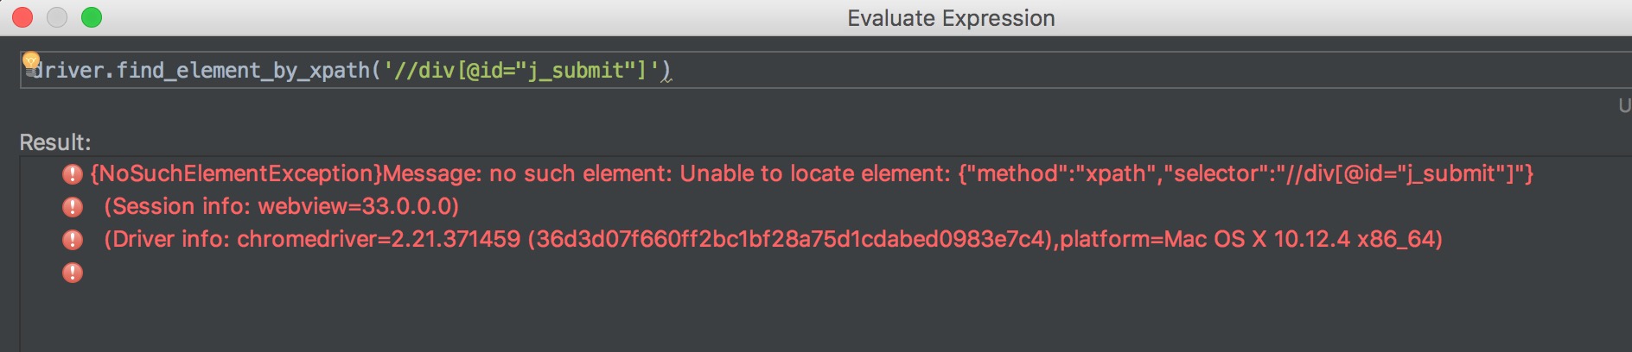
Task: Click the Evaluate Expression window title
Action: click(951, 18)
